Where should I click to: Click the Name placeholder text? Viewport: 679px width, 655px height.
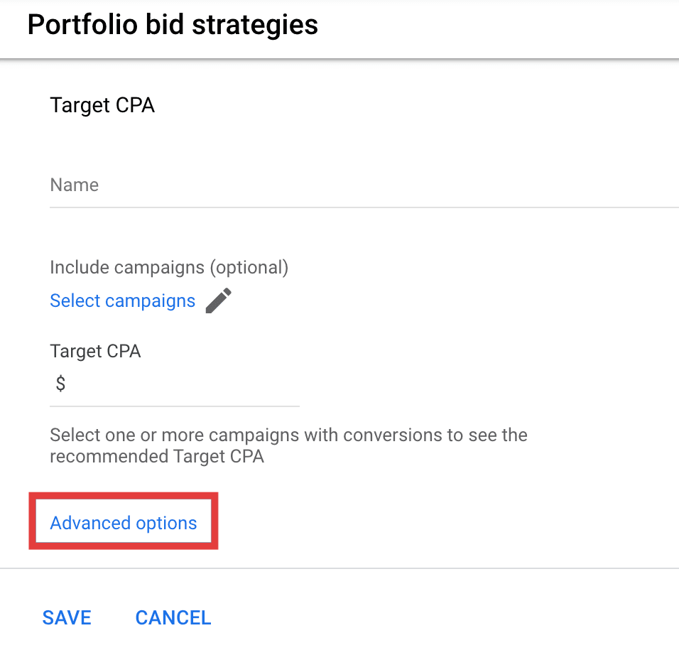pyautogui.click(x=74, y=185)
